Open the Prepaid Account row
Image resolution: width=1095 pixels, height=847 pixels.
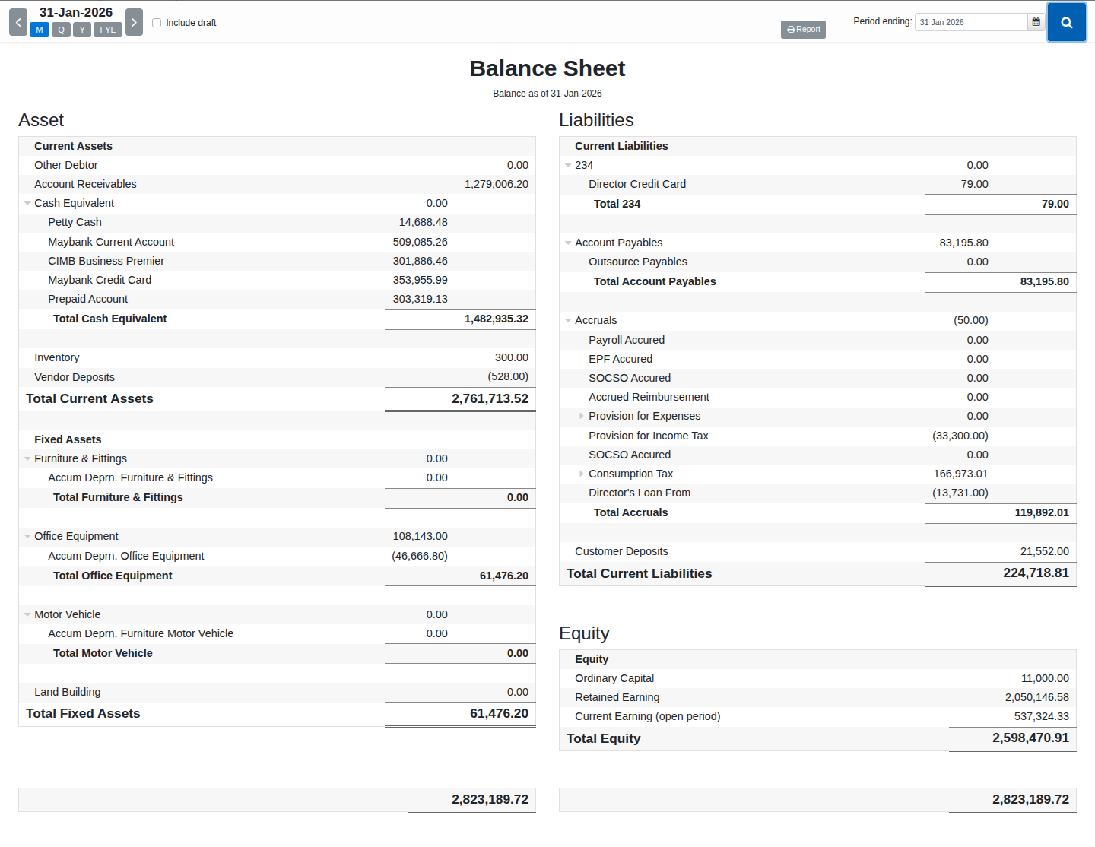coord(277,299)
